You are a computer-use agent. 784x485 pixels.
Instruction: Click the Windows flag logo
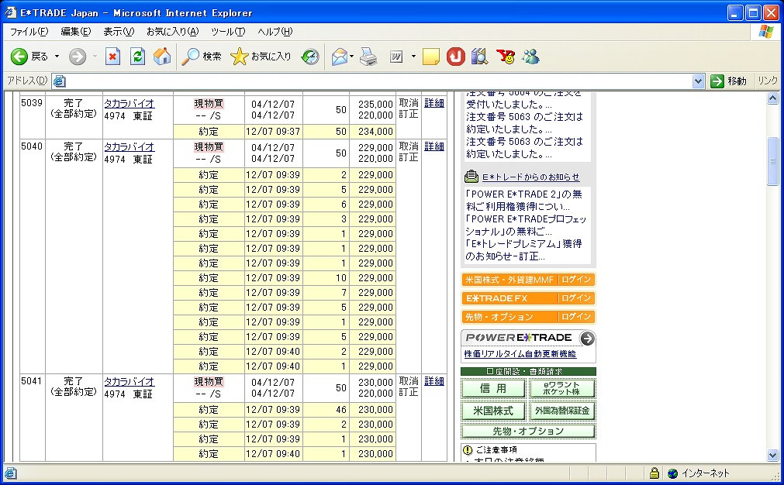tap(765, 32)
